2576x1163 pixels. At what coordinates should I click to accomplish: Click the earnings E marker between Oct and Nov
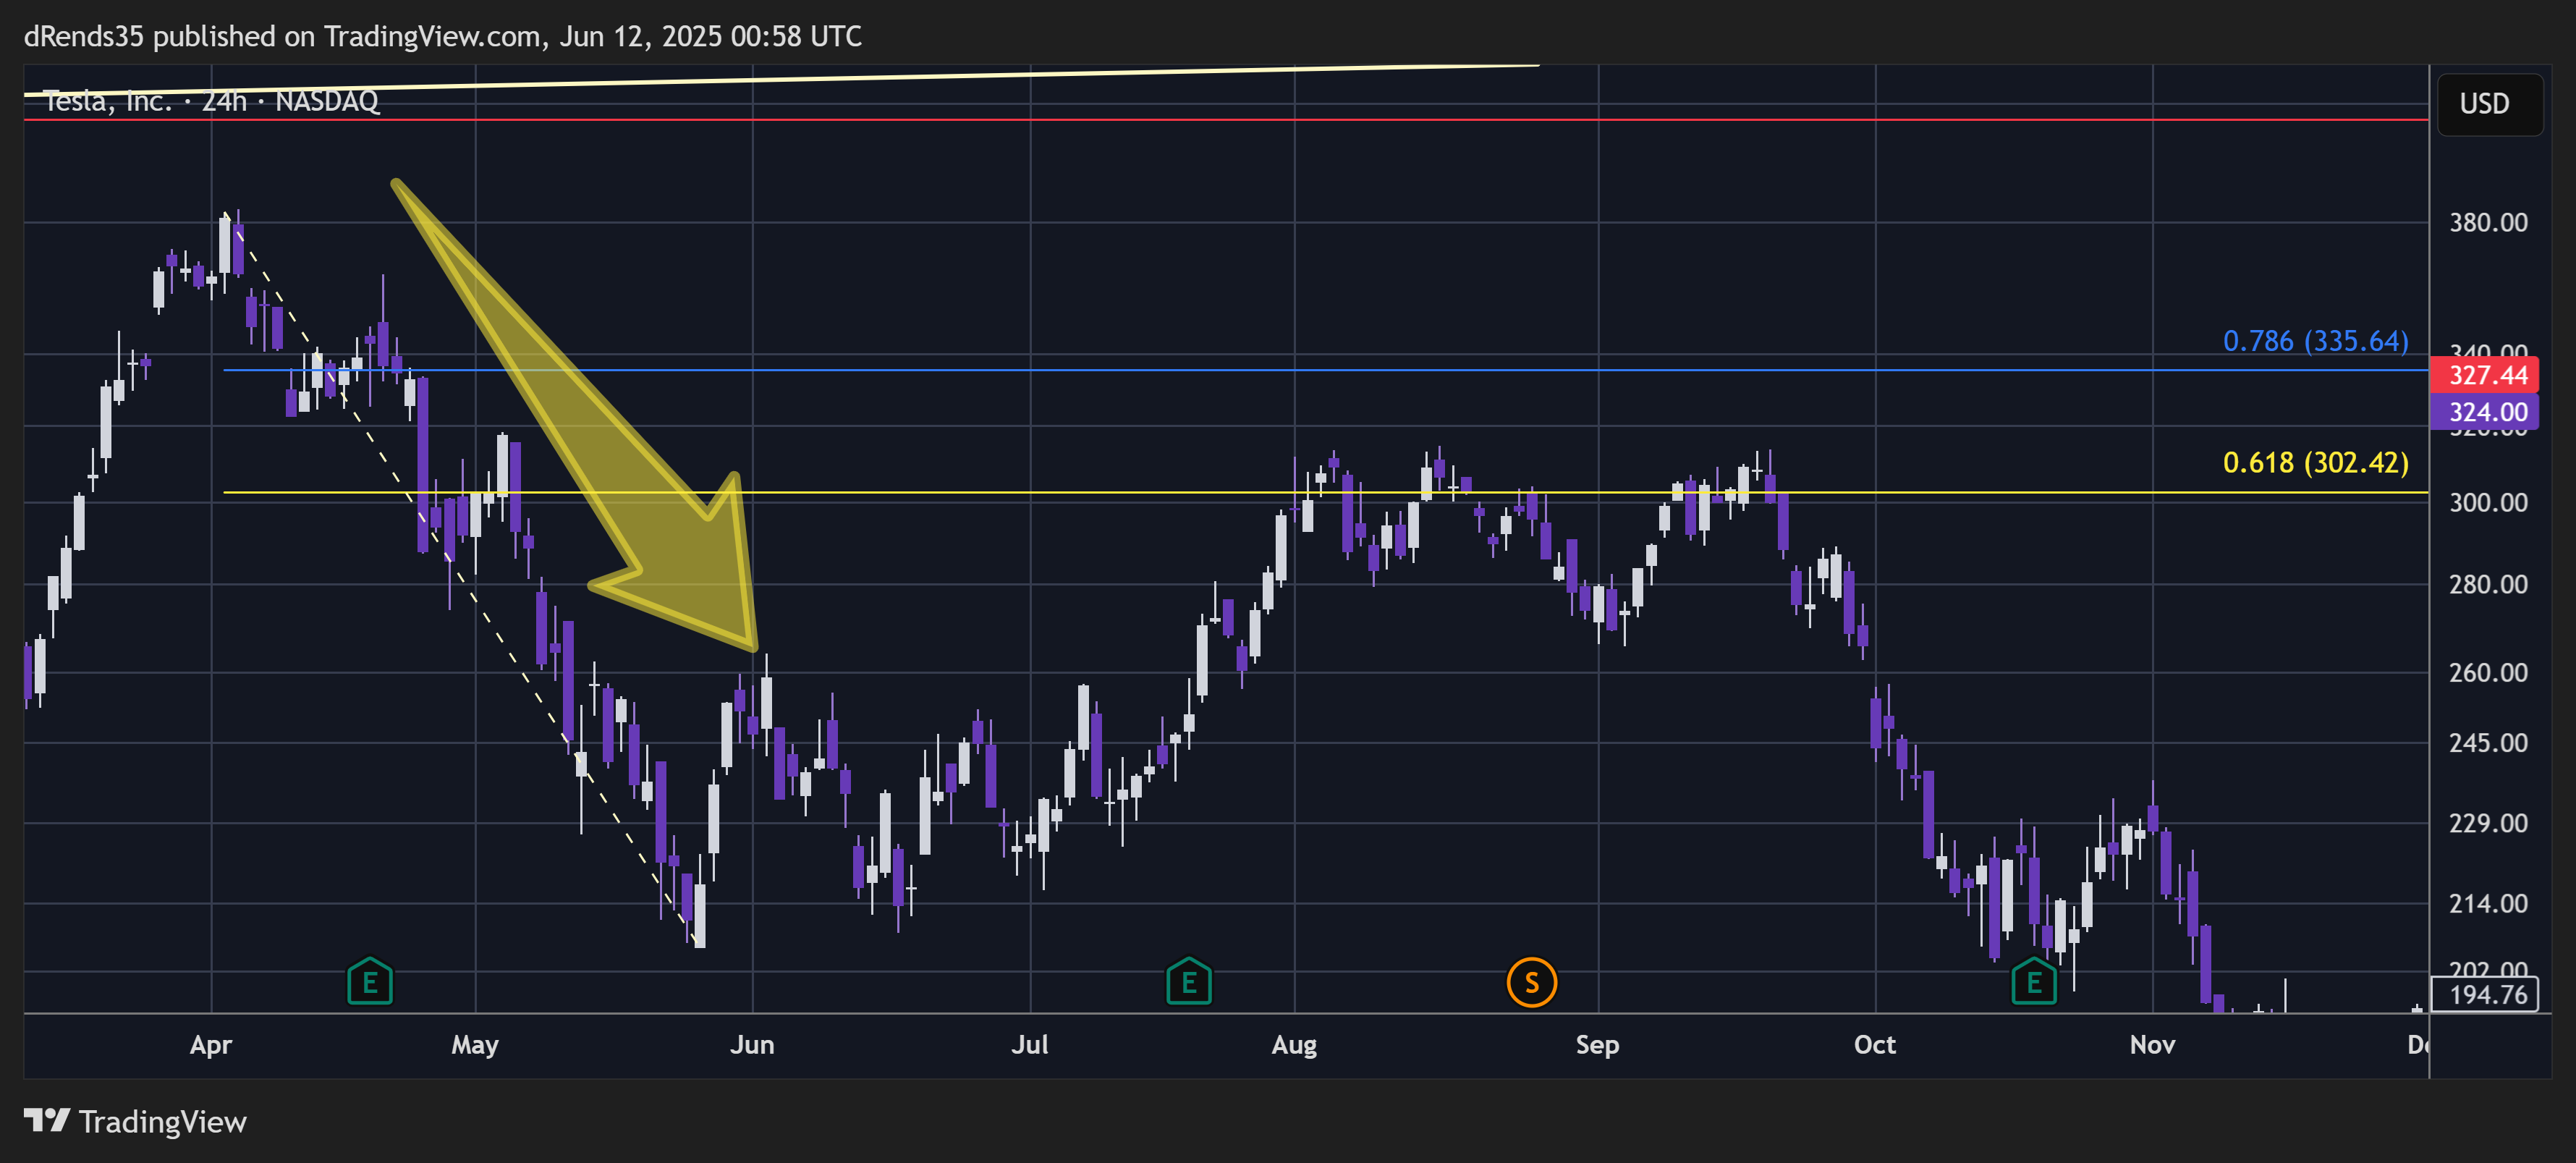click(x=2034, y=982)
